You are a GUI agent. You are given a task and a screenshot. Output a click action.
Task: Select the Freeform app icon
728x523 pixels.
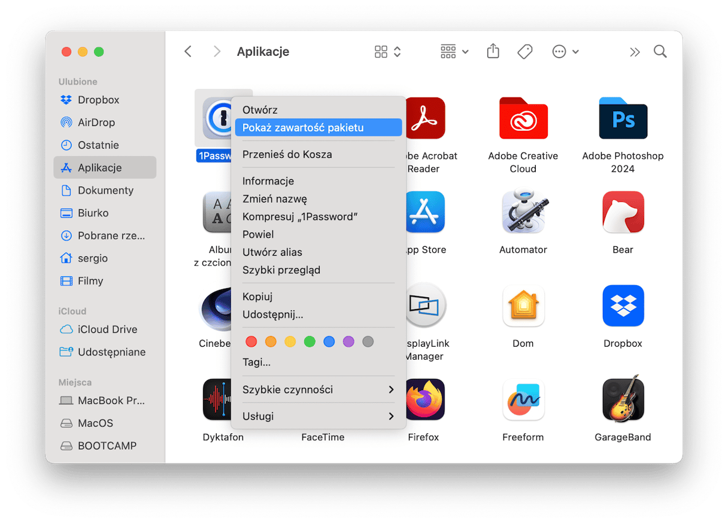pos(523,399)
